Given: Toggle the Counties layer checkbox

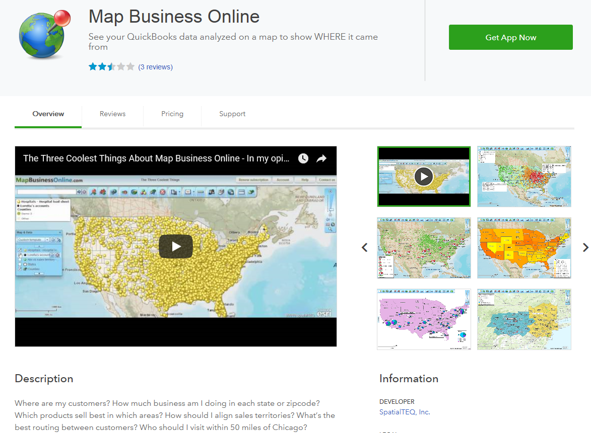Looking at the screenshot, I should [x=20, y=269].
